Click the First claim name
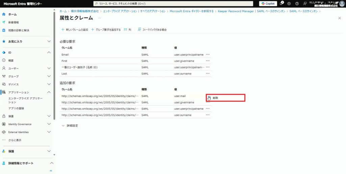The image size is (346, 174). coord(65,61)
